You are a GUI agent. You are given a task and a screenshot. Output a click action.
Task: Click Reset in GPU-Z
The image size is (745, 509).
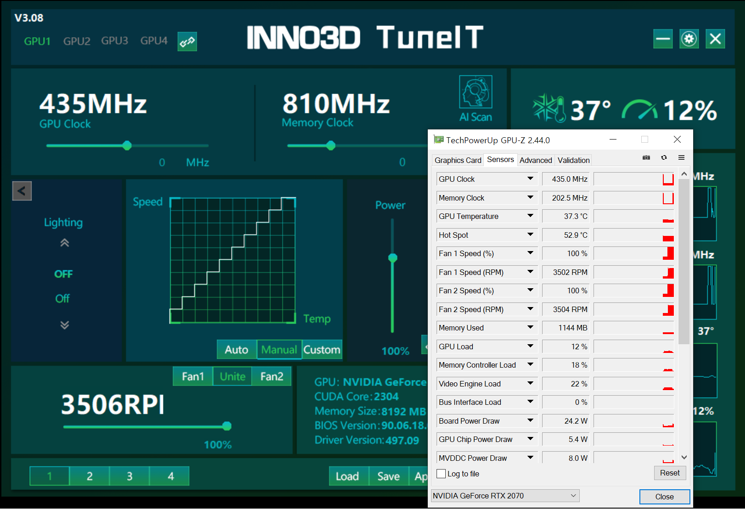click(x=670, y=473)
